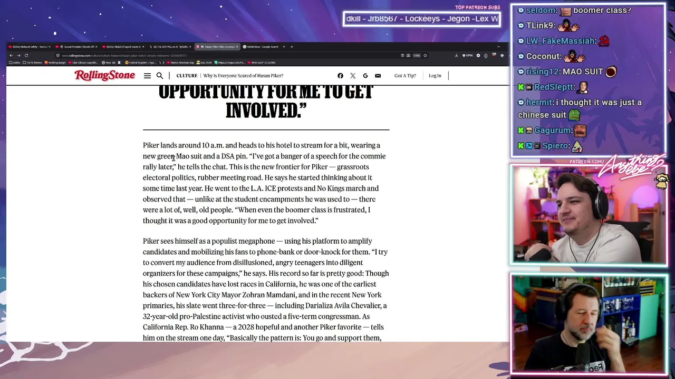Open the VPN toolbar button
Image resolution: width=675 pixels, height=379 pixels.
(x=468, y=55)
